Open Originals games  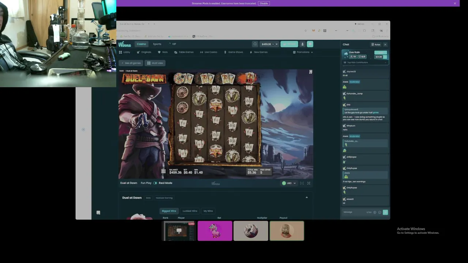[x=144, y=52]
